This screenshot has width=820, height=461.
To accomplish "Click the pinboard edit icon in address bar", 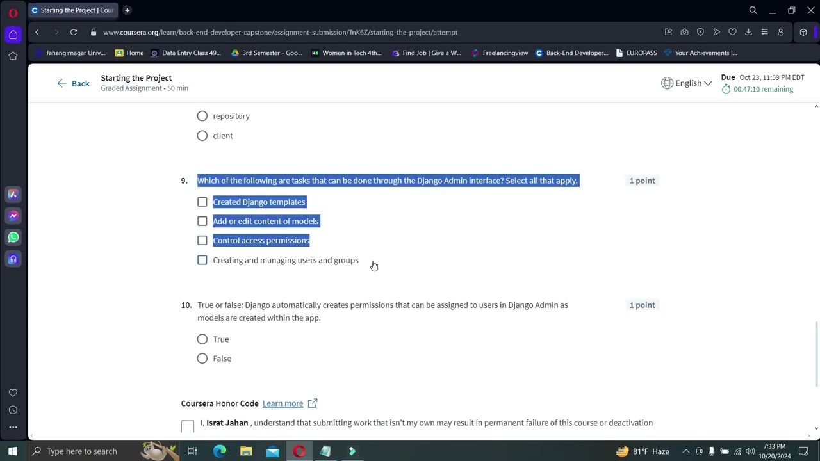I will (668, 32).
